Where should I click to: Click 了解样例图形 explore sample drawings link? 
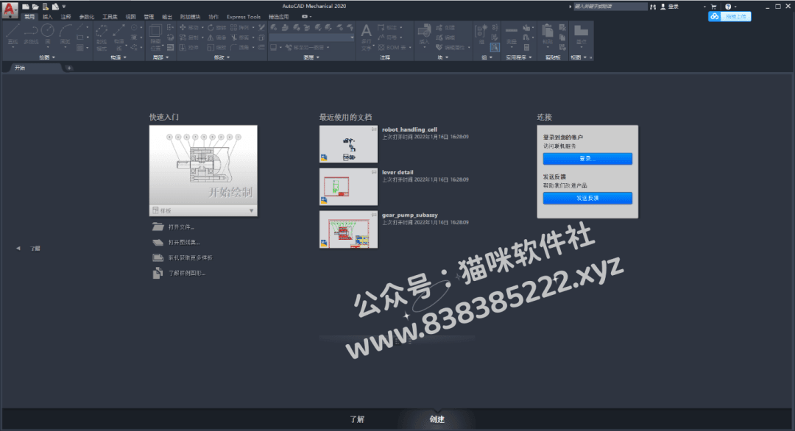[x=178, y=273]
